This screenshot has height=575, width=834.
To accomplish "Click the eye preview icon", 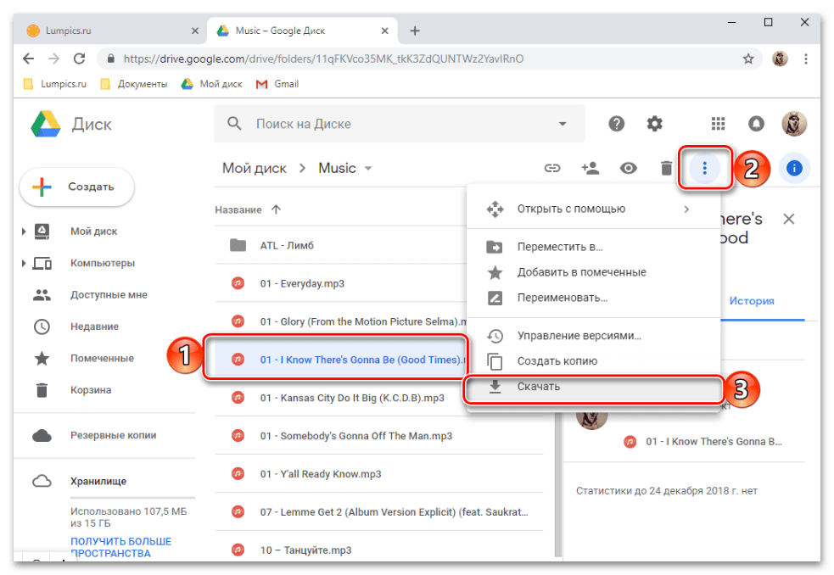I will pyautogui.click(x=628, y=168).
